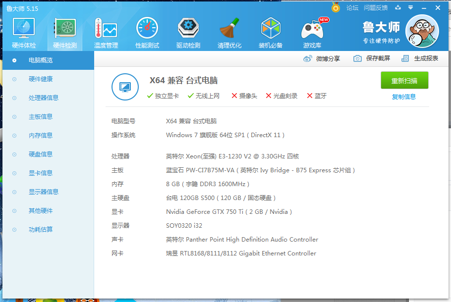
Task: Click the 鲁大师 mascot avatar
Action: [x=422, y=31]
